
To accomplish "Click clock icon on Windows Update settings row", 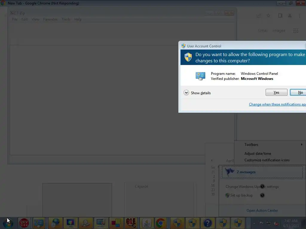I will click(262, 186).
